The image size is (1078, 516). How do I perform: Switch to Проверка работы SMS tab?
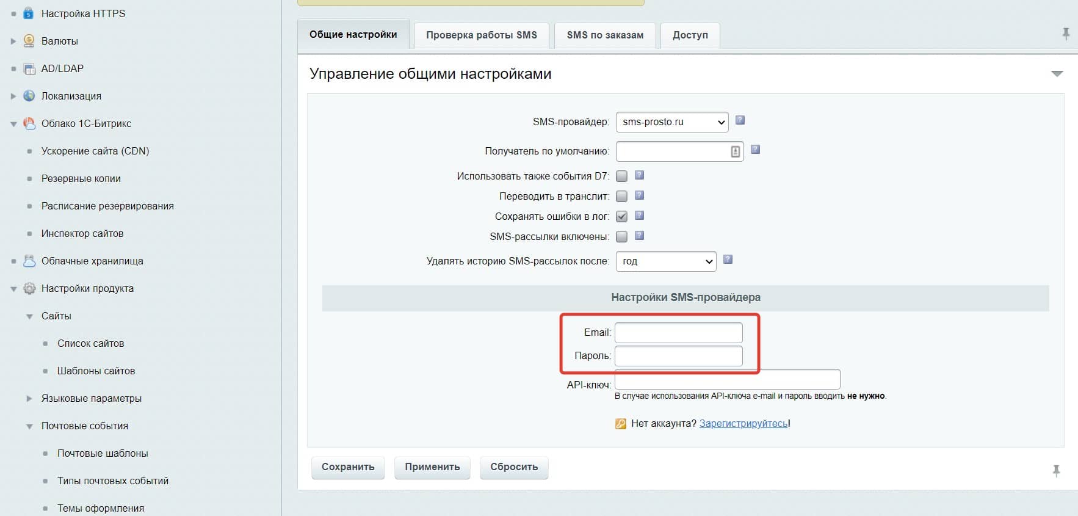coord(482,35)
